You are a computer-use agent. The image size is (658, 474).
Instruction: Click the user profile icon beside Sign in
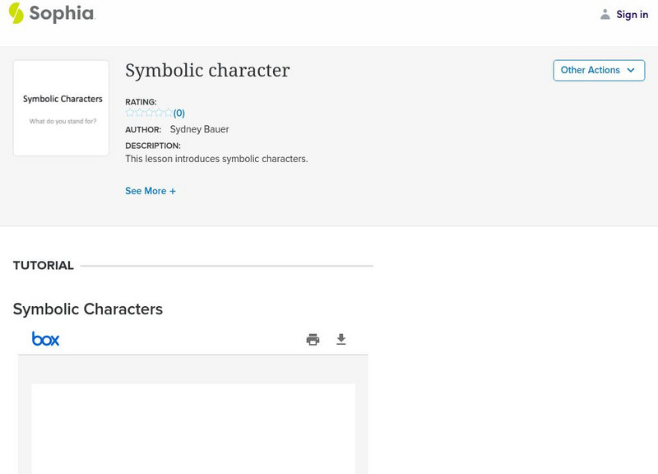pyautogui.click(x=605, y=14)
